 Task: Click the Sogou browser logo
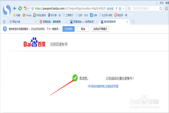(7, 10)
